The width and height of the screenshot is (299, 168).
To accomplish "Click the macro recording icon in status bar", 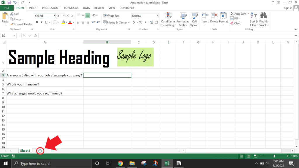I will pos(13,156).
